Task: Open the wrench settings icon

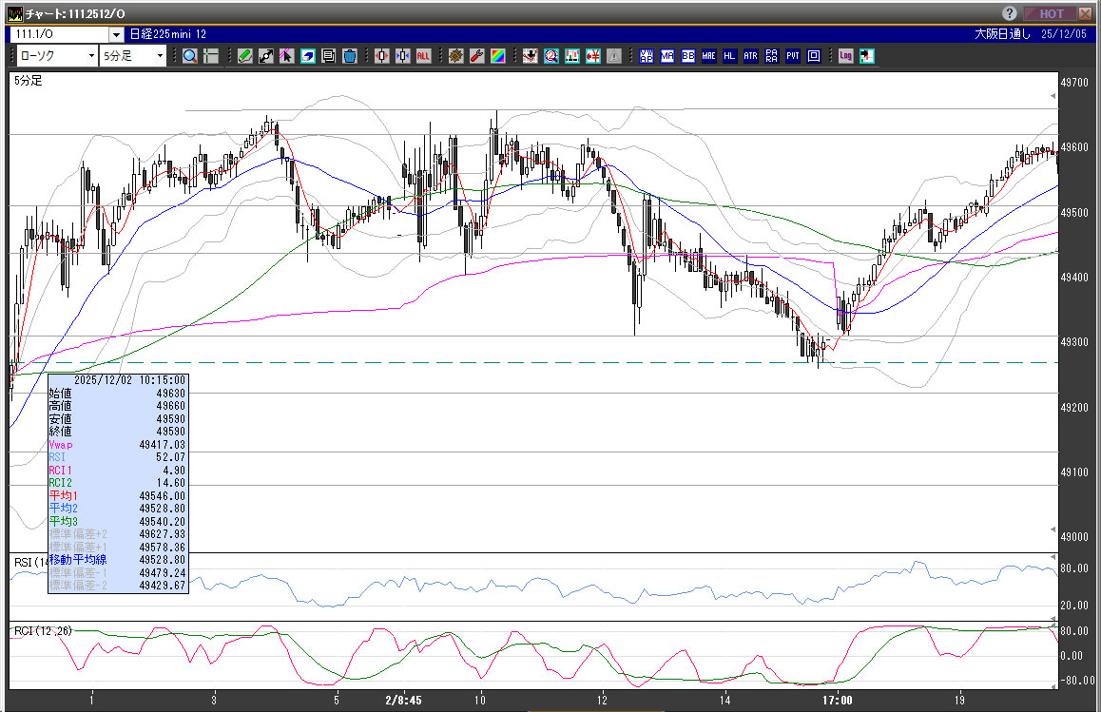Action: [x=476, y=56]
